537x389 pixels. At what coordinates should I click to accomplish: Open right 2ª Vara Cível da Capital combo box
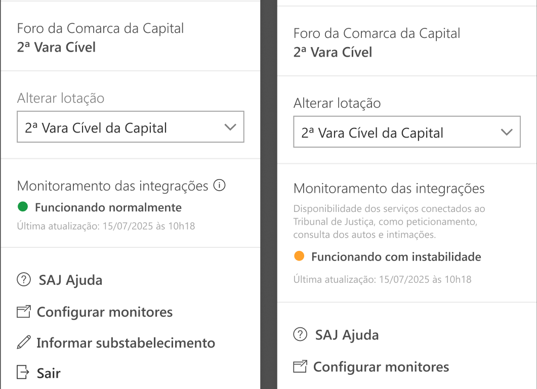point(407,132)
